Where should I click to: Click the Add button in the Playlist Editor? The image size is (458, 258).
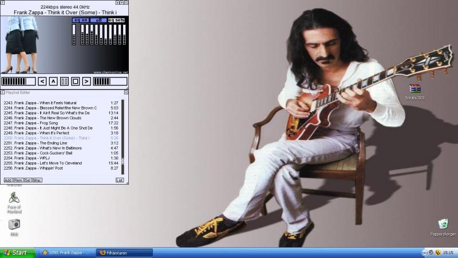point(8,180)
